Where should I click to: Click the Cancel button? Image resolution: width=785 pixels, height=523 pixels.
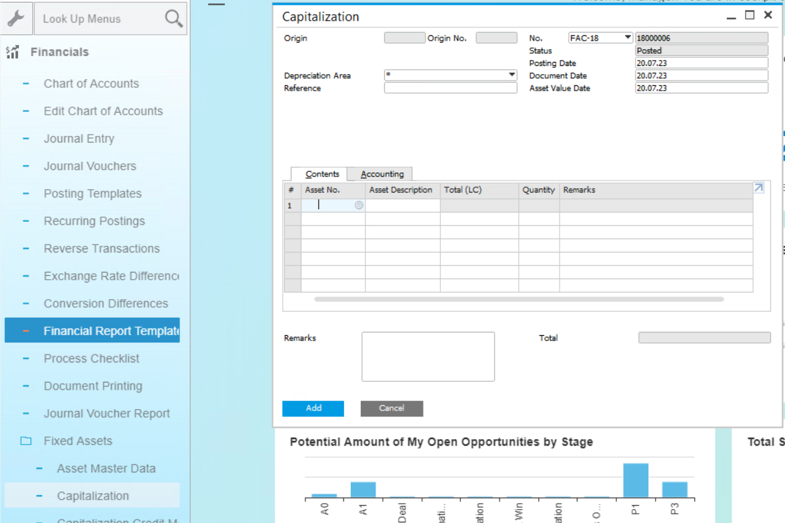tap(391, 408)
